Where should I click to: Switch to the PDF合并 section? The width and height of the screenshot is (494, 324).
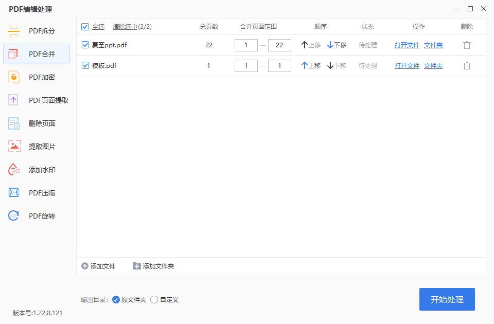coord(37,54)
